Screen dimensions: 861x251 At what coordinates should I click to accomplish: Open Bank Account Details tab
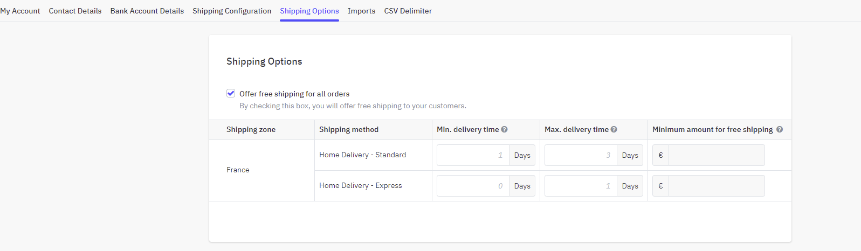[147, 11]
